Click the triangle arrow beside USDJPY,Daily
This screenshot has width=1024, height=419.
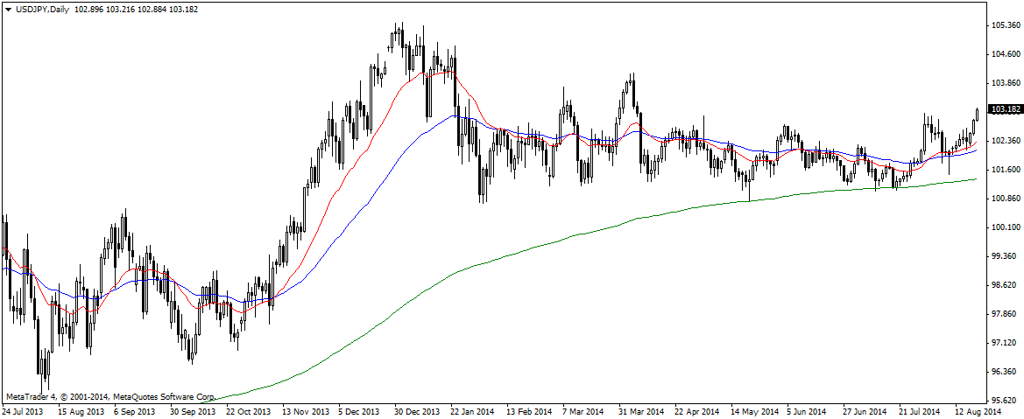click(x=8, y=9)
